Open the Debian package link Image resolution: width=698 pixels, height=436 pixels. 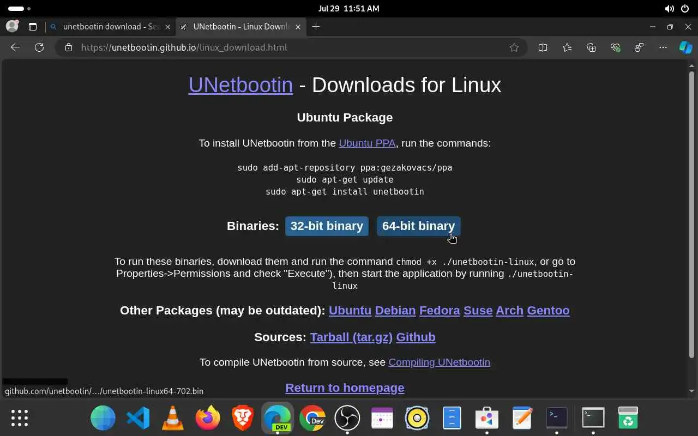[x=395, y=310]
